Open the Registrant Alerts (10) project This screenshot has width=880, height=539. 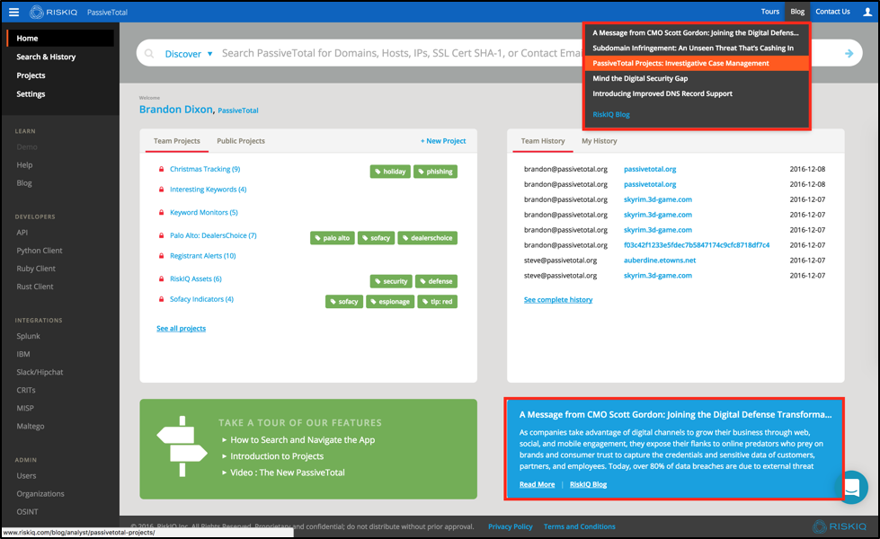coord(202,255)
